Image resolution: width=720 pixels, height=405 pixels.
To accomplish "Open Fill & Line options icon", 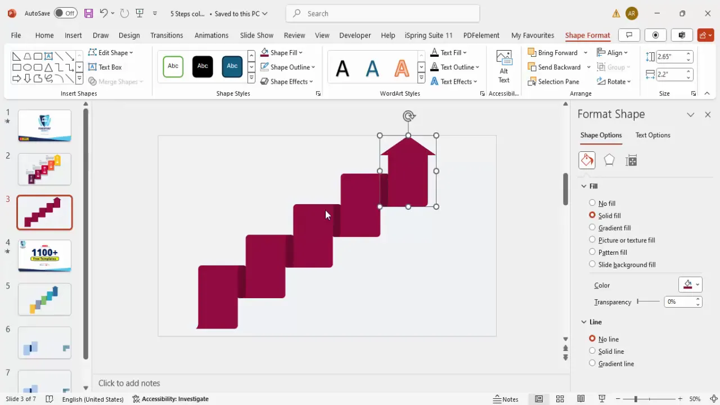I will tap(587, 160).
